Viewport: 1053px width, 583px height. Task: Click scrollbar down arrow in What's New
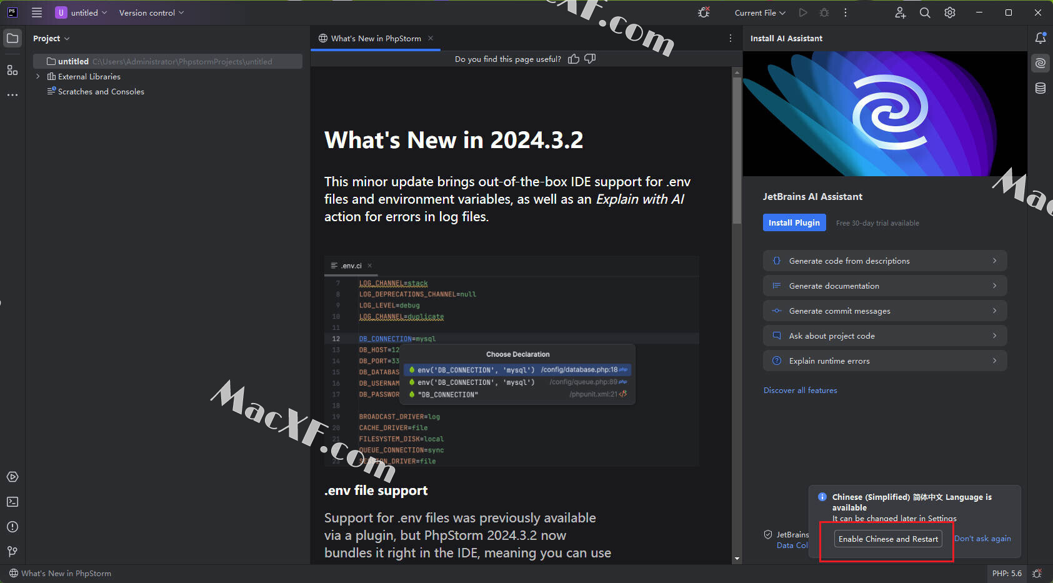coord(737,558)
